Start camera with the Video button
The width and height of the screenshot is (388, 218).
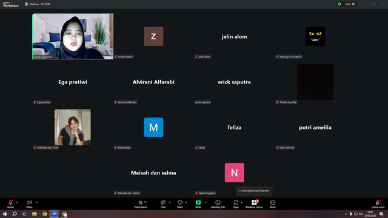(29, 204)
